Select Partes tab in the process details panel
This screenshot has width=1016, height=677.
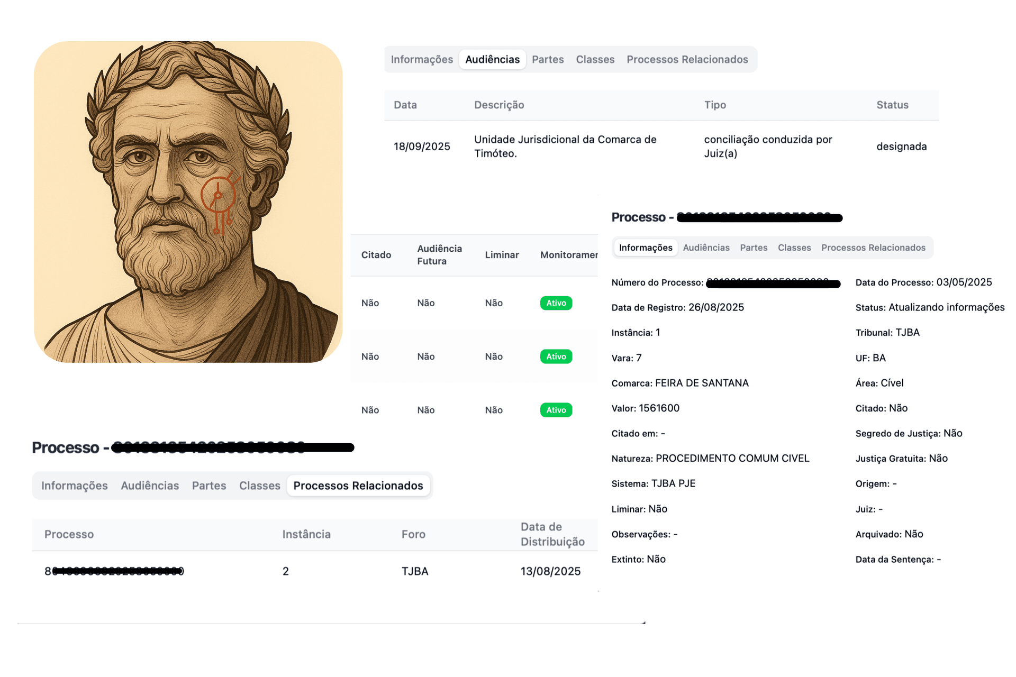(754, 248)
